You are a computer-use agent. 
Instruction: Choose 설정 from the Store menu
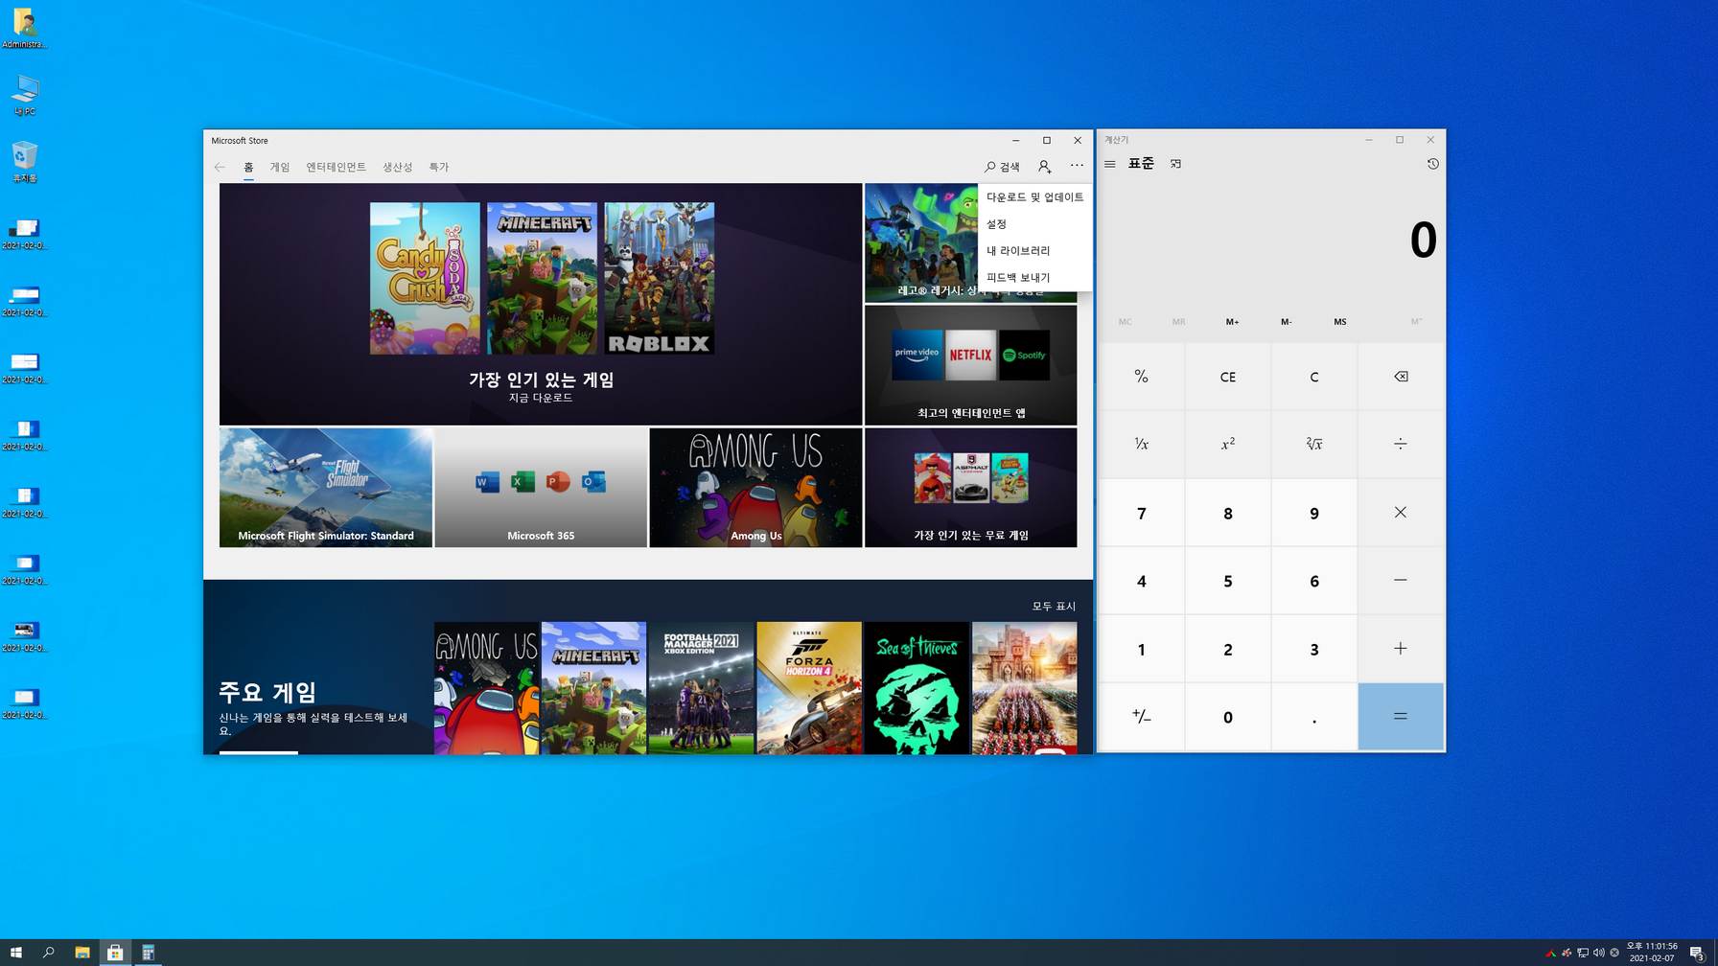(x=1034, y=223)
